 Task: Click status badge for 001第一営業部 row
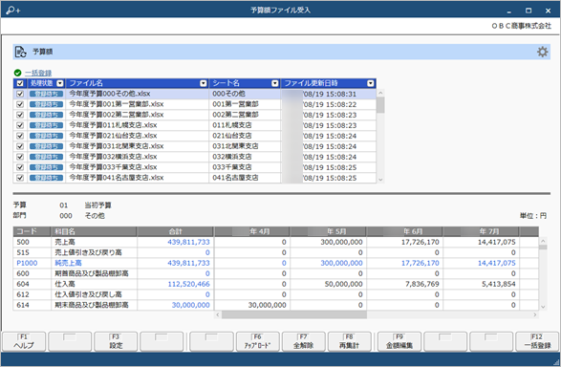[47, 104]
